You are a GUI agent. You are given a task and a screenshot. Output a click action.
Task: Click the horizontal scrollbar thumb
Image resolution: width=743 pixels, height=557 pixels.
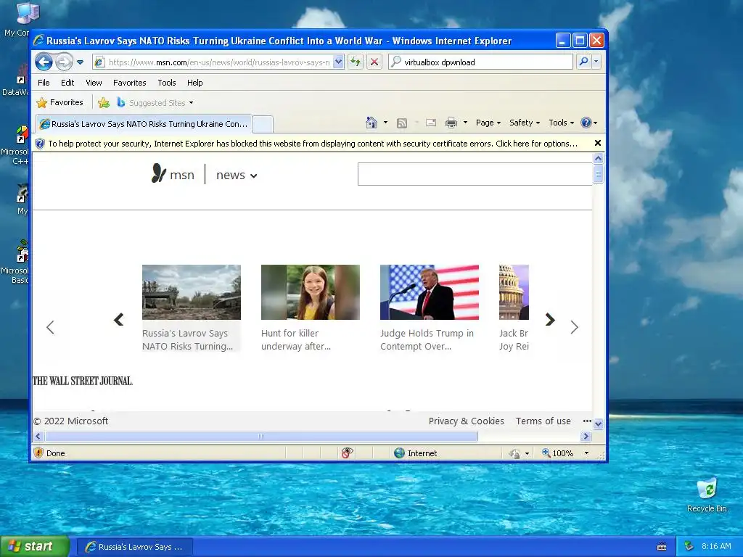pos(261,436)
